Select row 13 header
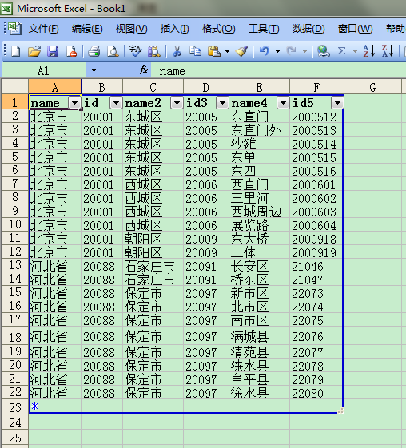This screenshot has height=448, width=406. pyautogui.click(x=15, y=265)
